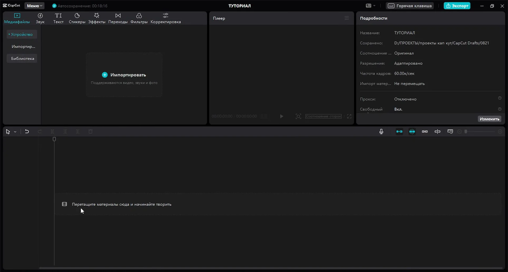Open the layout switcher dropdown
Image resolution: width=508 pixels, height=272 pixels.
(x=370, y=6)
